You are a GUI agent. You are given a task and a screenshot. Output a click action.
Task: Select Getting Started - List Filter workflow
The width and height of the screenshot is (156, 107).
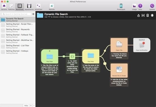point(18,46)
